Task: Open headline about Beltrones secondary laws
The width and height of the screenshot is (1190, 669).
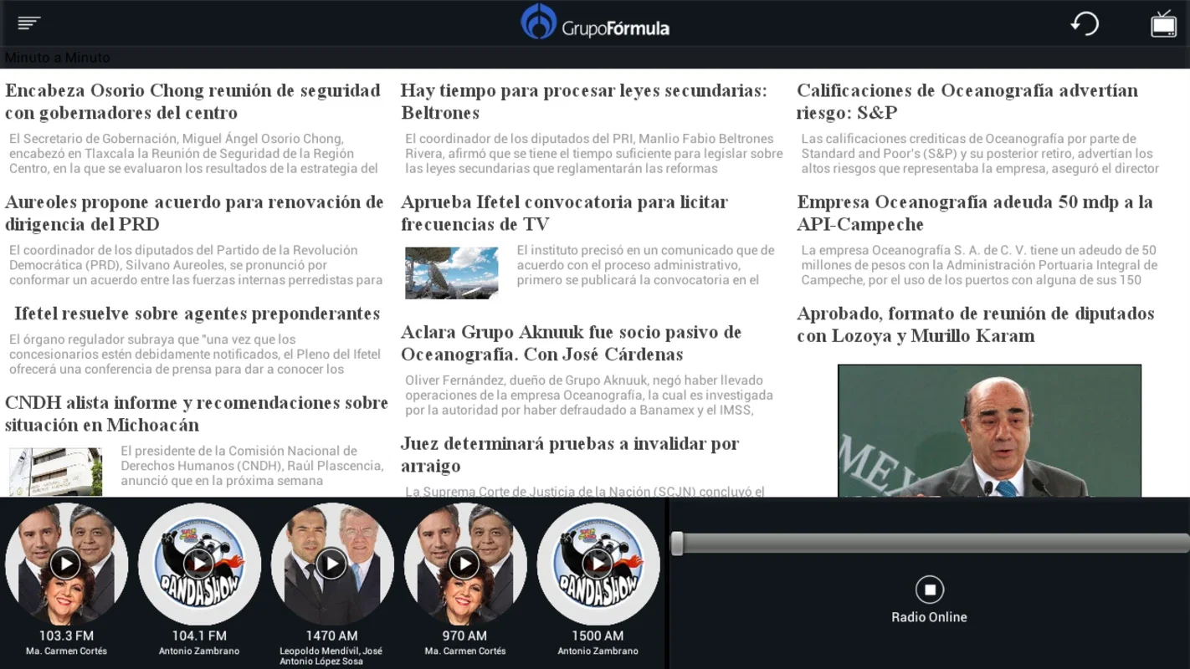Action: (584, 101)
